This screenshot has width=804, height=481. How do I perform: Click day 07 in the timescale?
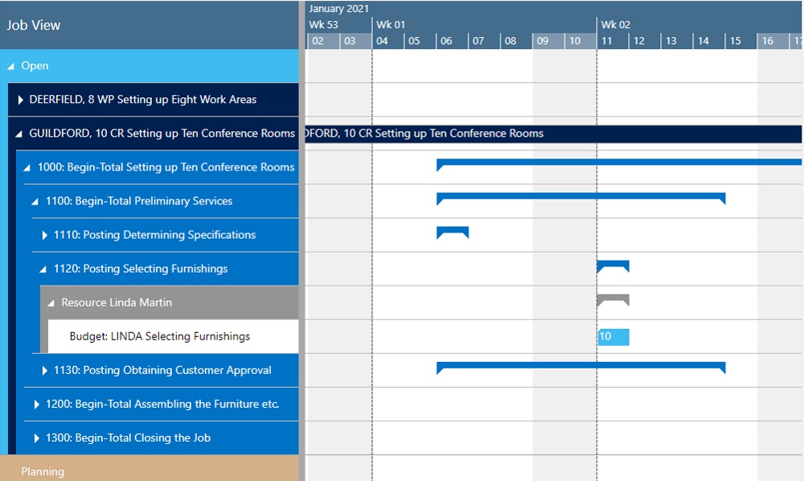coord(484,41)
